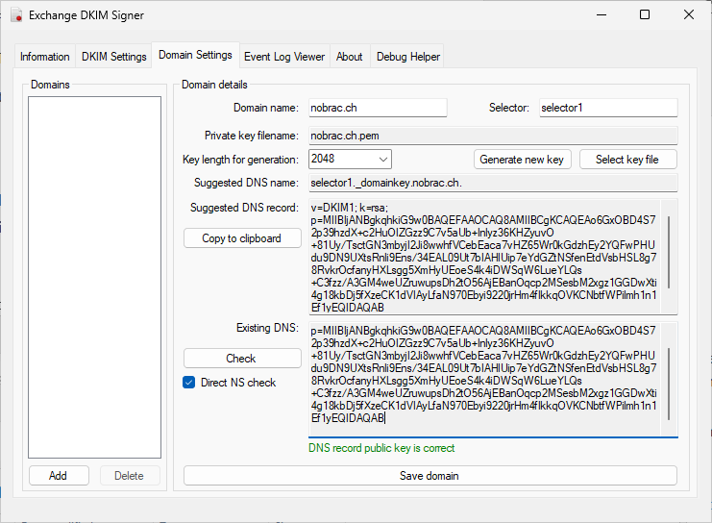Click the Select key file button
The width and height of the screenshot is (712, 523).
point(628,160)
